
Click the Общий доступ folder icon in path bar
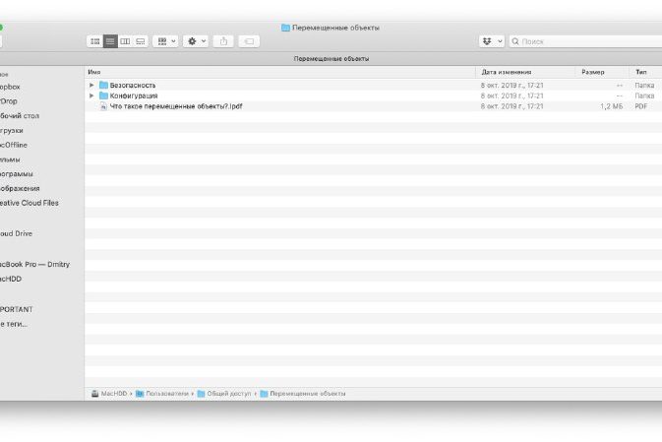201,394
